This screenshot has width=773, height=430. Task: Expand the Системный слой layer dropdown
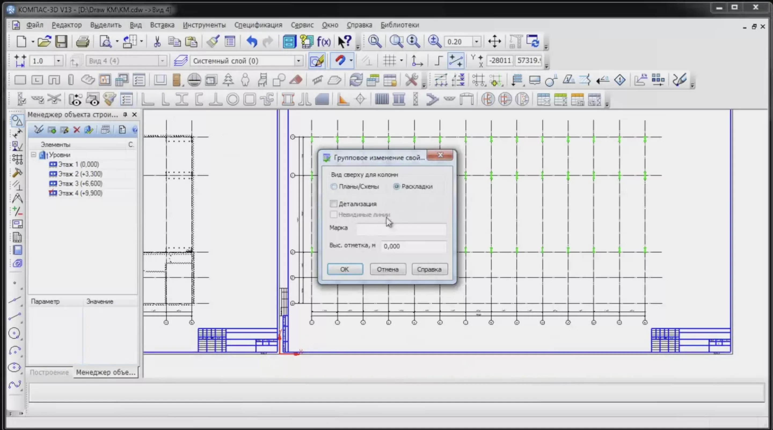pos(298,61)
